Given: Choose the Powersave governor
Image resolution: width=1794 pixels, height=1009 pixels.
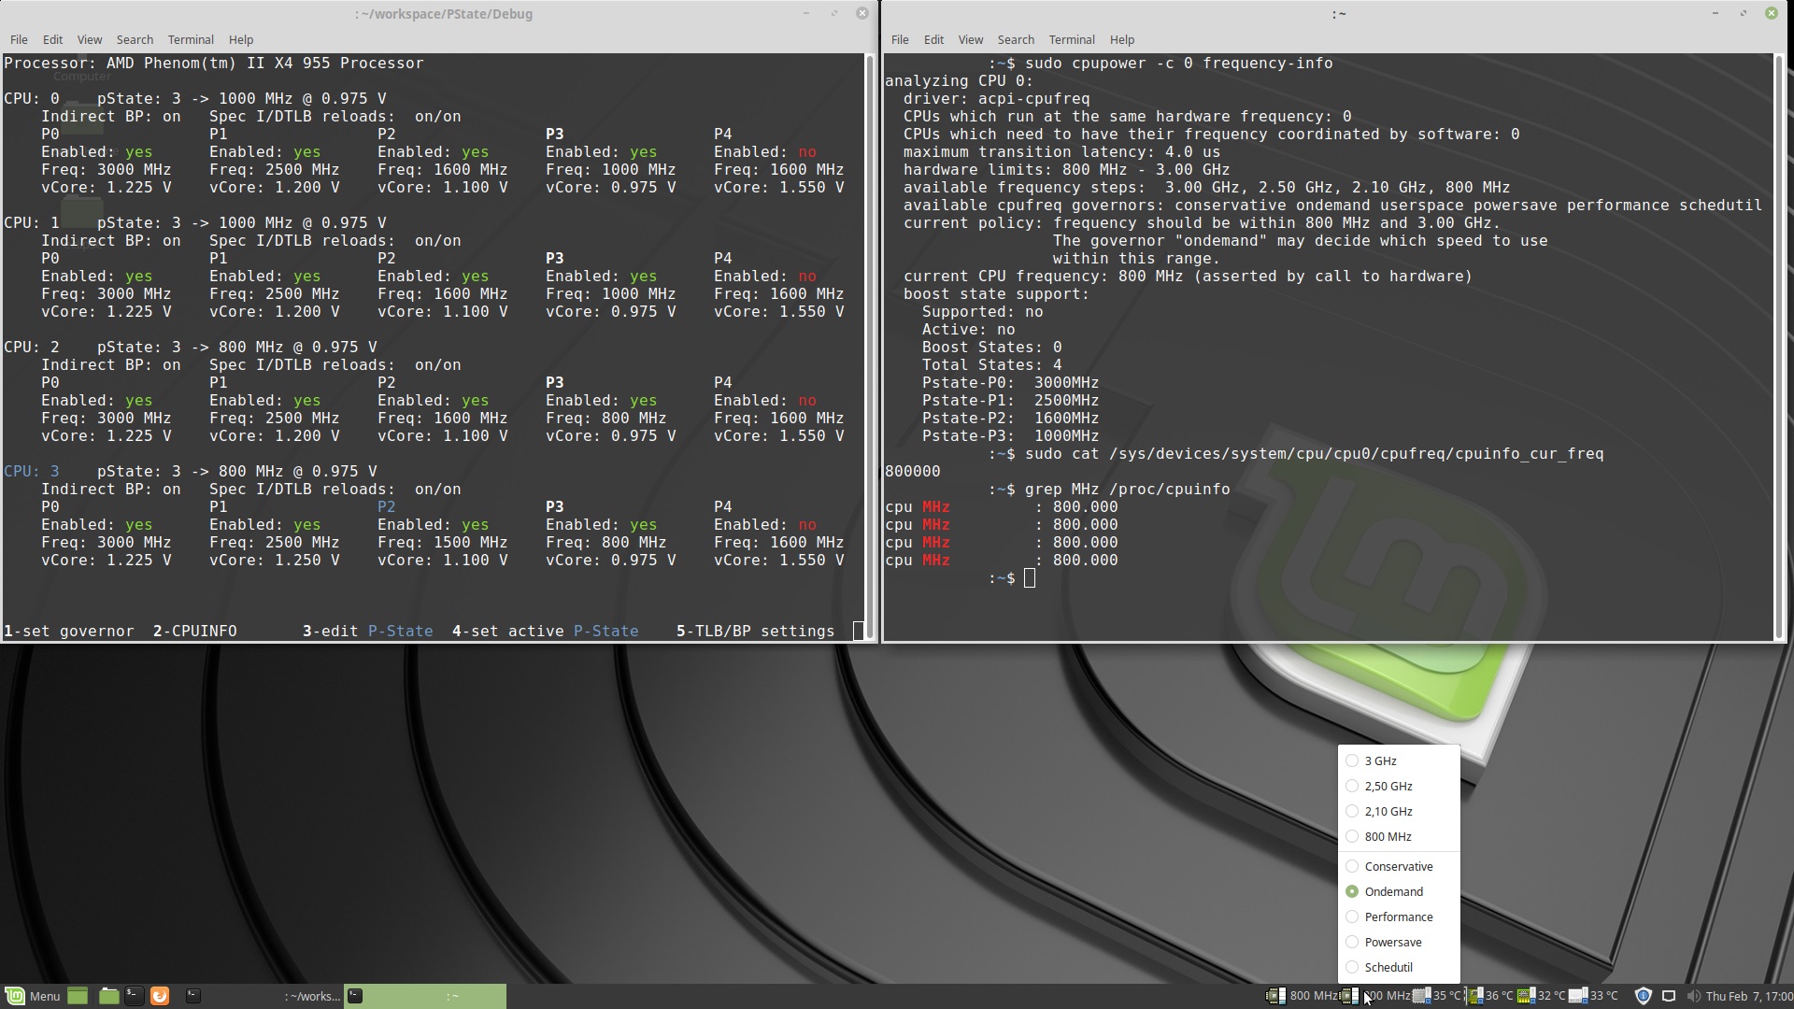Looking at the screenshot, I should pos(1392,943).
